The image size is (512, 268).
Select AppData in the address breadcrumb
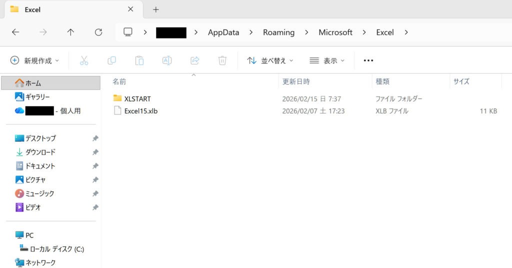(x=223, y=32)
